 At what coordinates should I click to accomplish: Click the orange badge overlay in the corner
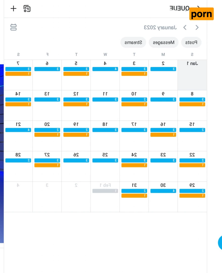202,14
